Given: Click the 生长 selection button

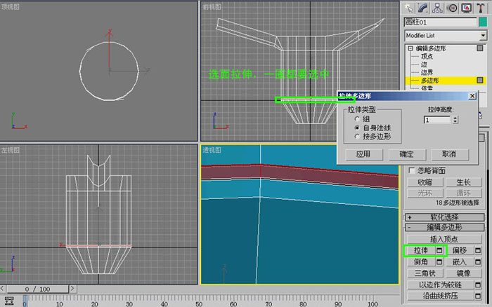Looking at the screenshot, I should coord(463,182).
